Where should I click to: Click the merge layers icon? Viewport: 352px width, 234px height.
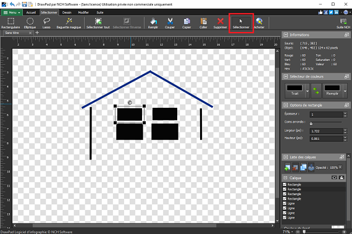311,167
